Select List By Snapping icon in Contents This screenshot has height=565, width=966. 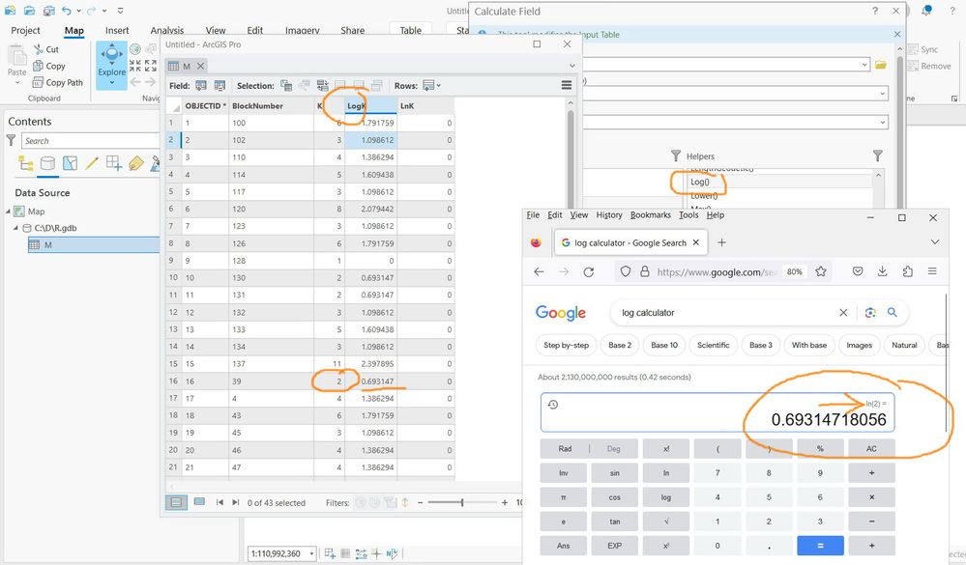click(113, 163)
